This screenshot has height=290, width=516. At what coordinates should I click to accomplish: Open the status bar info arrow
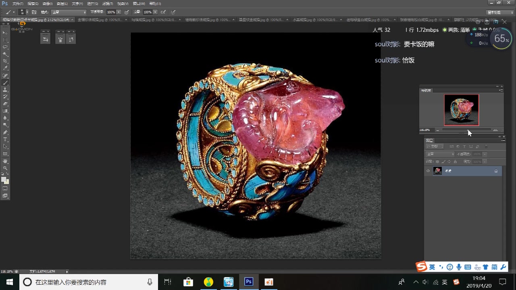tap(67, 271)
